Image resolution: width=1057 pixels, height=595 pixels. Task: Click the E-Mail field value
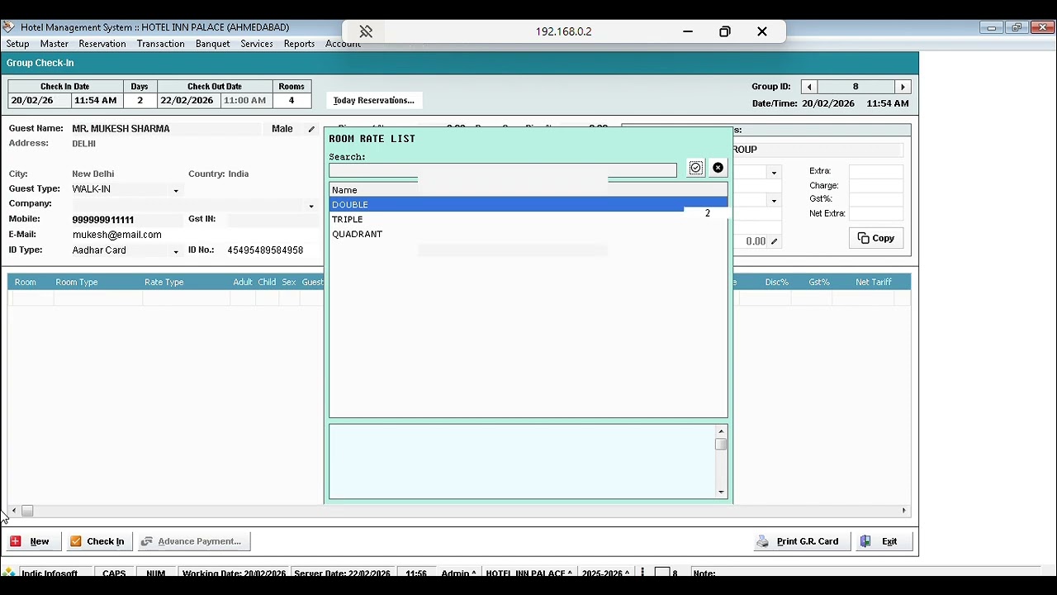click(116, 235)
